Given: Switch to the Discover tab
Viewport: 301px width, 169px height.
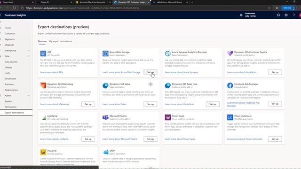Looking at the screenshot, I should point(42,41).
